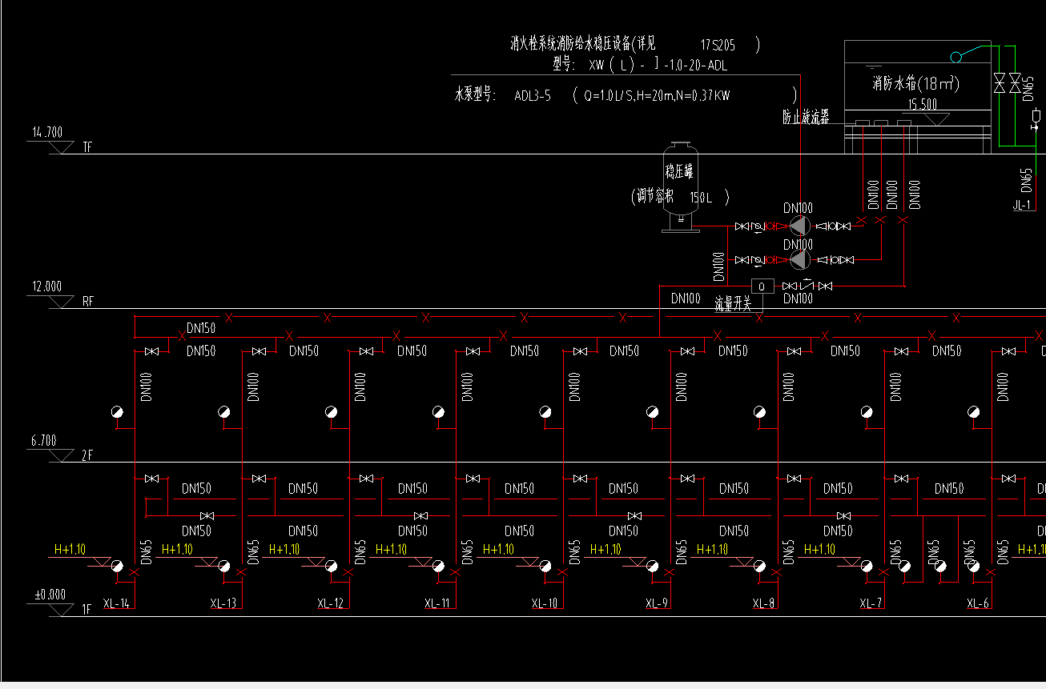Image resolution: width=1046 pixels, height=689 pixels.
Task: Select the 14.700 elevation value
Action: pyautogui.click(x=47, y=132)
